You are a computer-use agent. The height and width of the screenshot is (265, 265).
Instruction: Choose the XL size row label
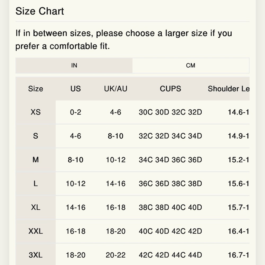36,207
